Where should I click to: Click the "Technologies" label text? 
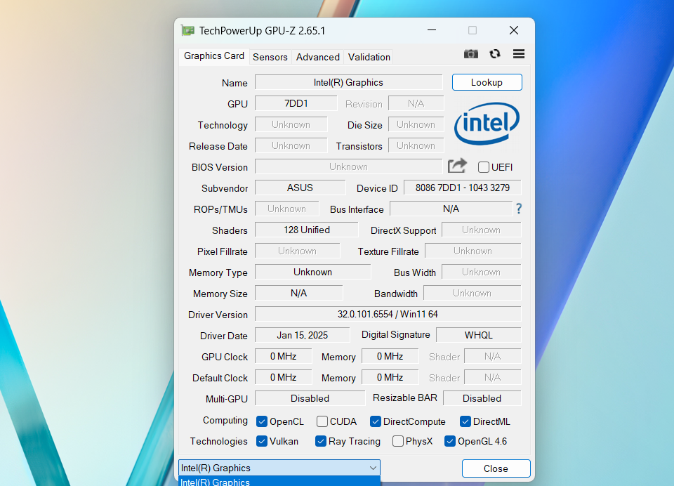pyautogui.click(x=219, y=441)
